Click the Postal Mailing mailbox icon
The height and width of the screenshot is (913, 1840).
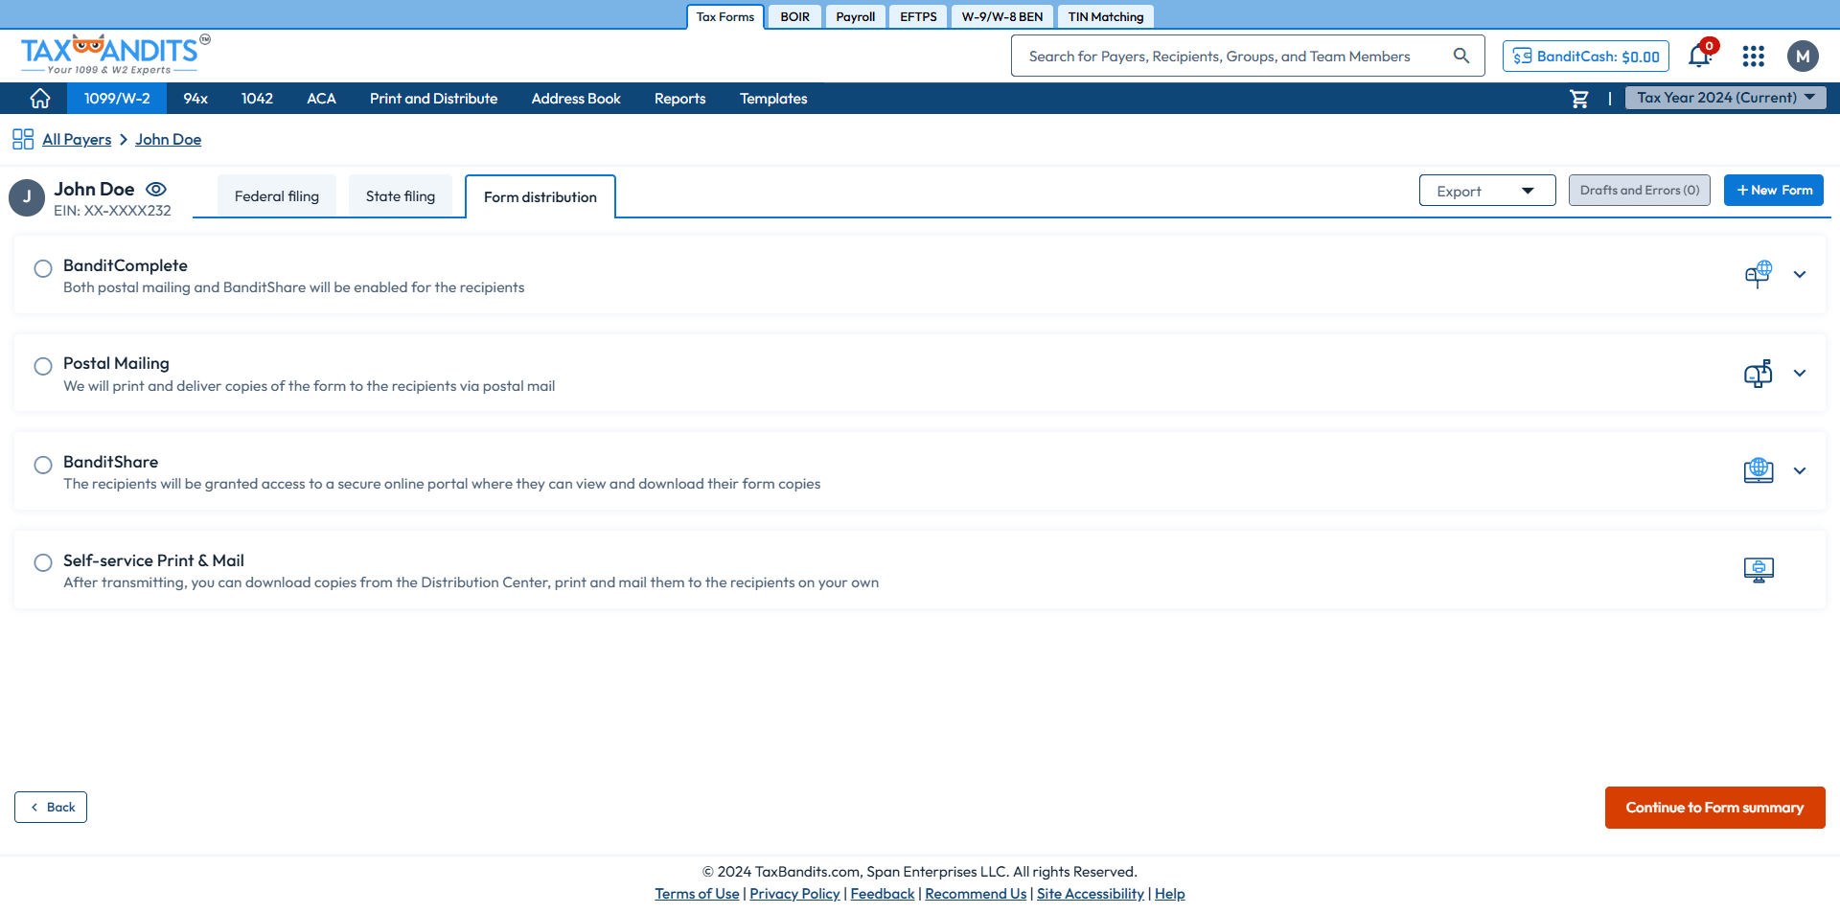(x=1759, y=373)
